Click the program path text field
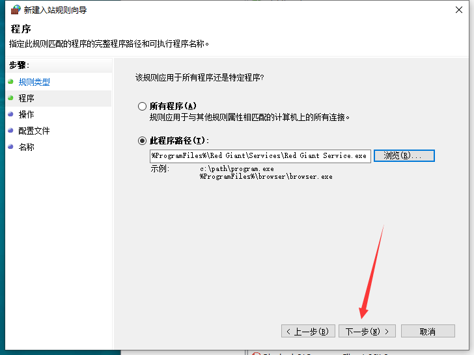Image resolution: width=474 pixels, height=355 pixels. click(x=260, y=155)
